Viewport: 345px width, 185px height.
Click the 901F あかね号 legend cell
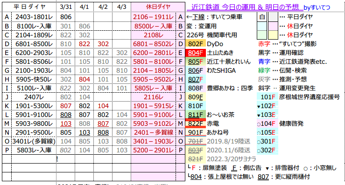point(196,132)
